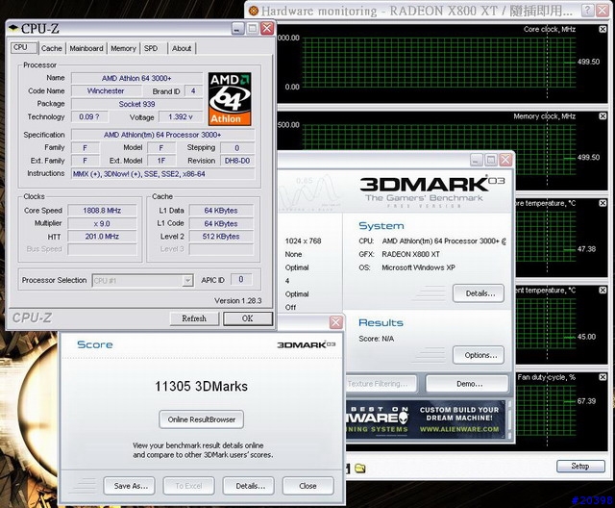Click Save As in Score dialog
This screenshot has width=615, height=508.
coord(130,486)
